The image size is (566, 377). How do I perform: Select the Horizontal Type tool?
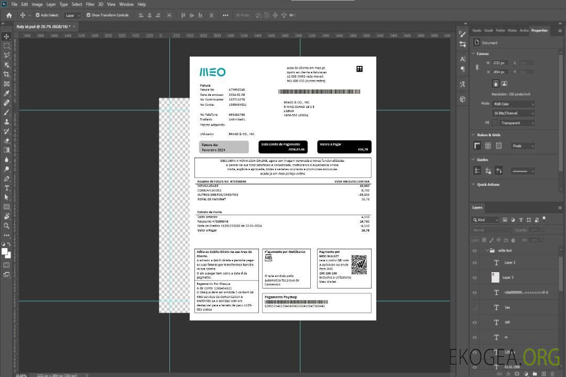(6, 188)
